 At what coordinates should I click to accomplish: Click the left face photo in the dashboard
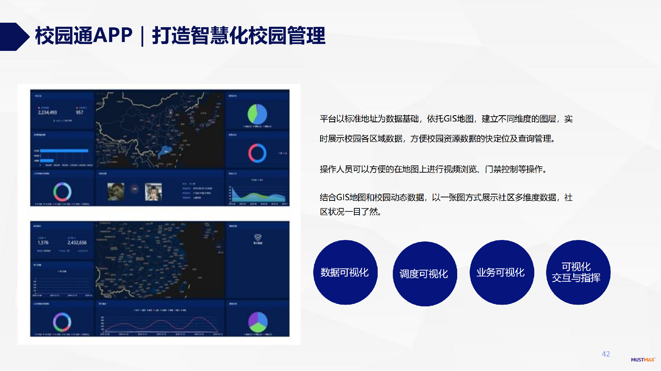click(116, 192)
